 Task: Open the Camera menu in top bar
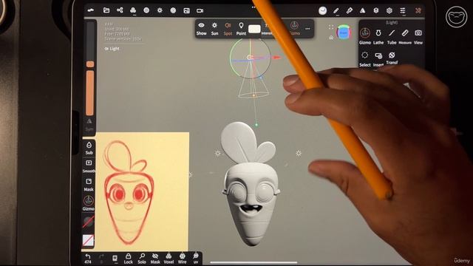(x=200, y=10)
